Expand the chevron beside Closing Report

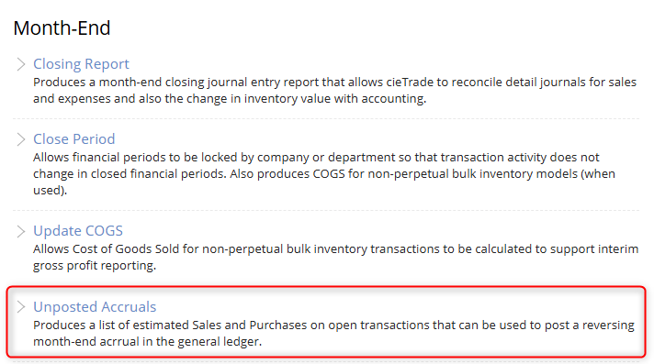tap(21, 63)
